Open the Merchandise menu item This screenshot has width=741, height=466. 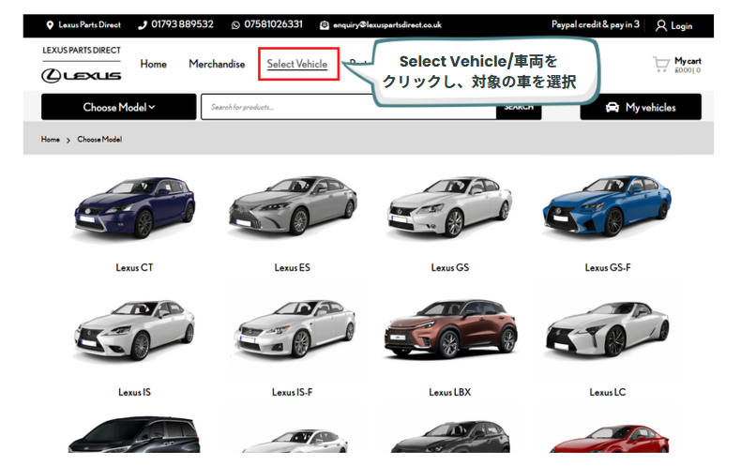[x=217, y=64]
